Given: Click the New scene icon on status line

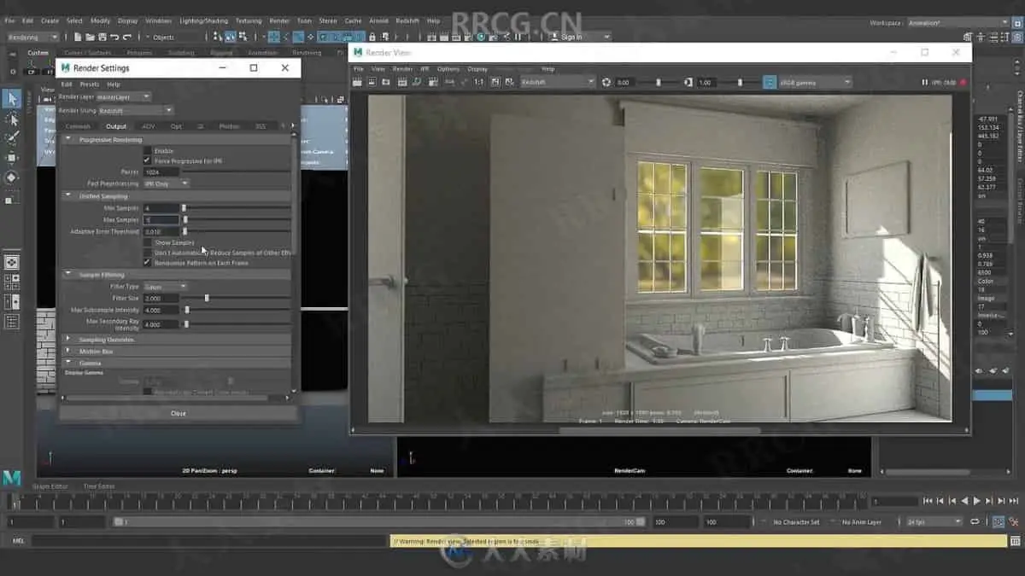Looking at the screenshot, I should 78,37.
